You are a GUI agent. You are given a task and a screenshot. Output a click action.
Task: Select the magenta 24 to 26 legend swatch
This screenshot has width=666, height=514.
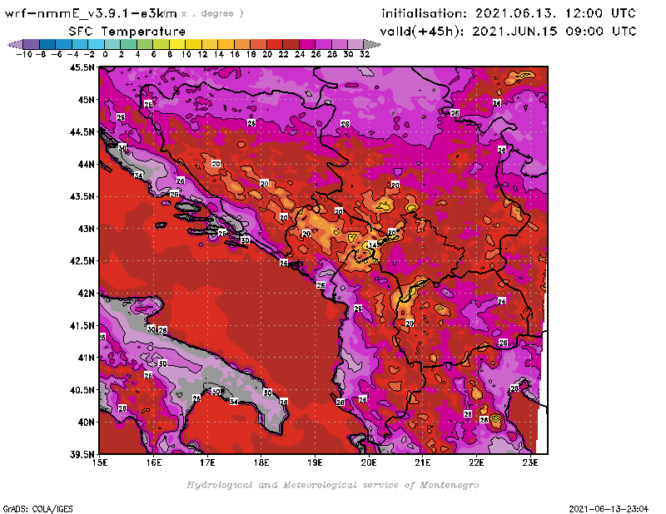coord(306,44)
